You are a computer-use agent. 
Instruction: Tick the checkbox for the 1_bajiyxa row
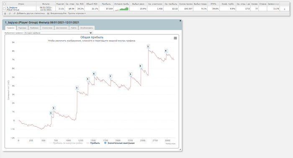coord(4,9)
